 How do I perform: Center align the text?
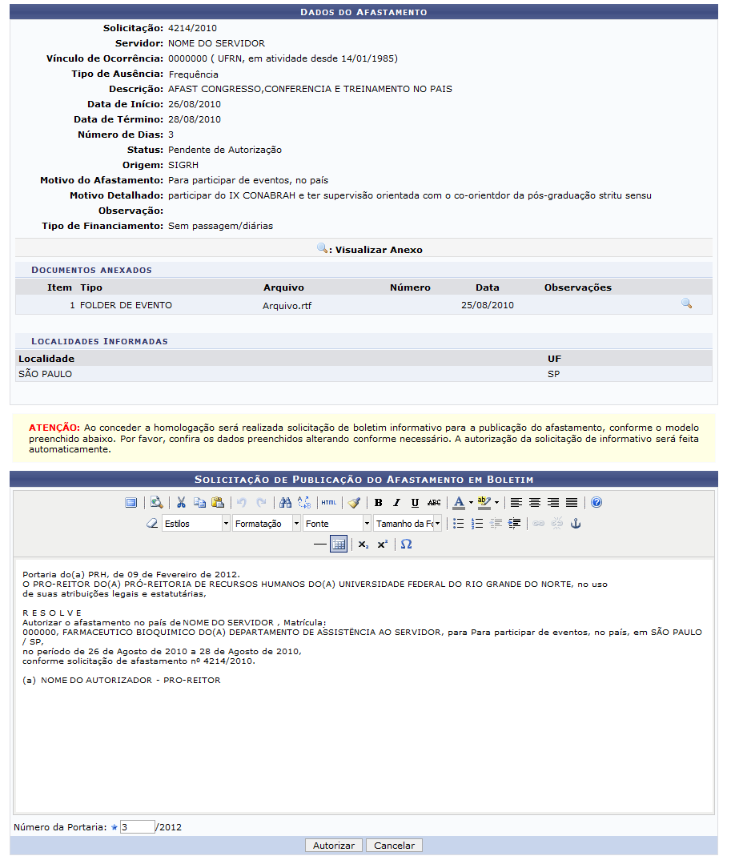coord(535,503)
